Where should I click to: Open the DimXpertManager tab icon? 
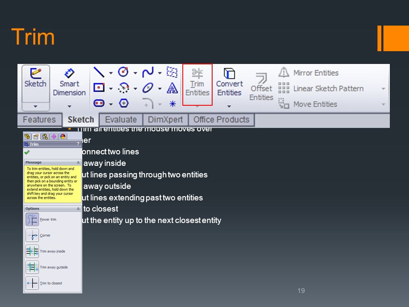pos(54,136)
